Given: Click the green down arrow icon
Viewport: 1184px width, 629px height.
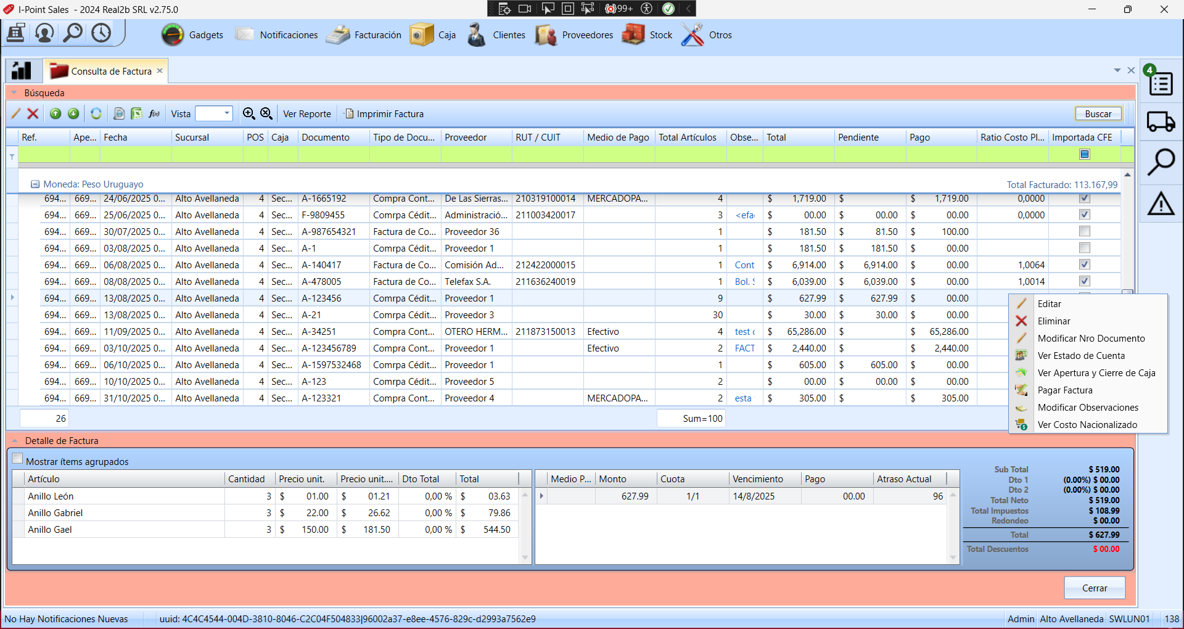Looking at the screenshot, I should coord(73,113).
